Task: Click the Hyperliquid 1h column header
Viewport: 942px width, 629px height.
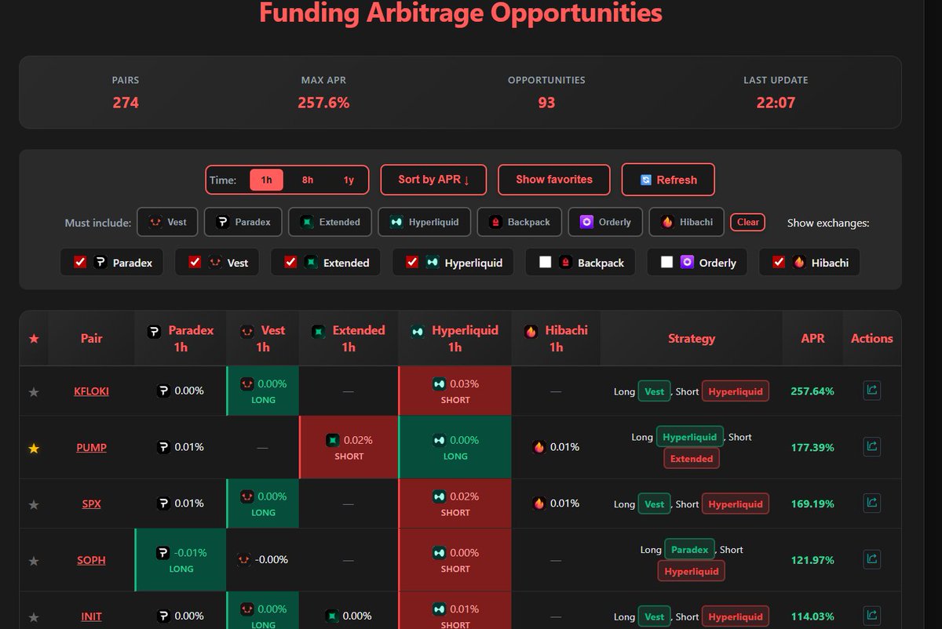Action: point(455,339)
